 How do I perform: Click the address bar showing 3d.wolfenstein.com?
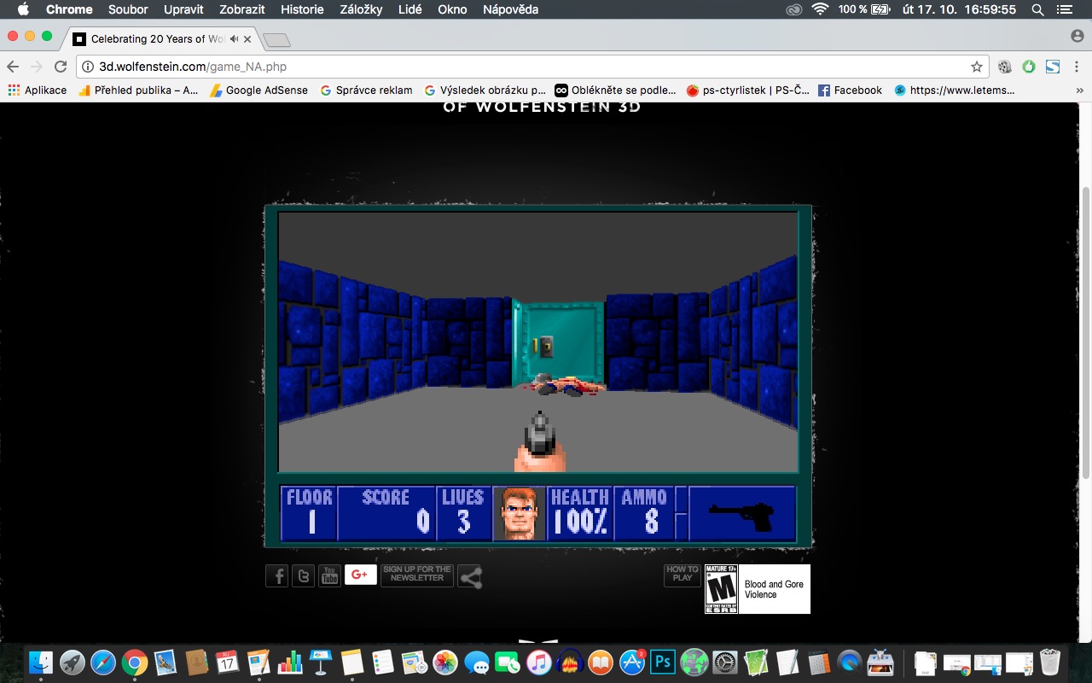click(533, 67)
